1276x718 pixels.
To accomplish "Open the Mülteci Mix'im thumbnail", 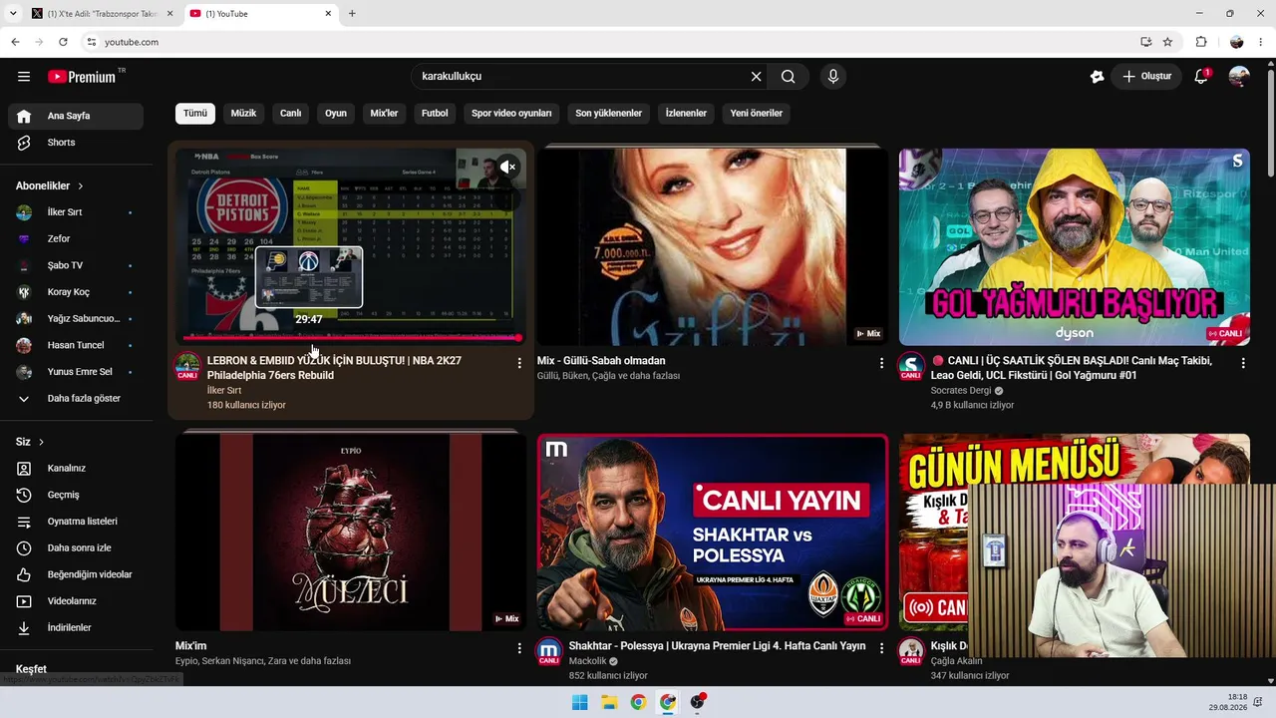I will 351,533.
